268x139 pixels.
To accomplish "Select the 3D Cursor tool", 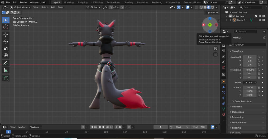I will pos(6,27).
